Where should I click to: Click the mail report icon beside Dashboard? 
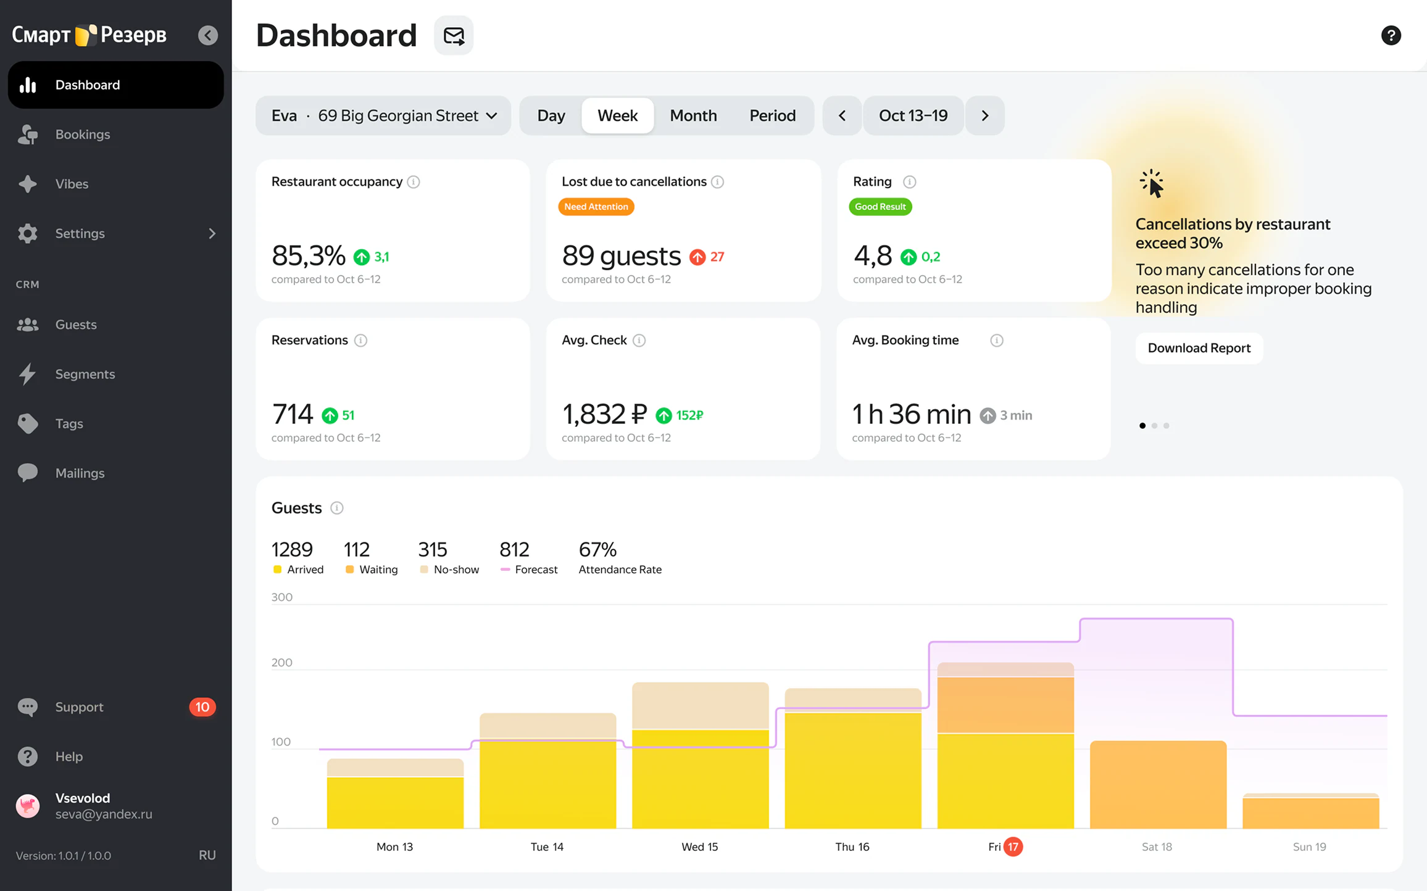point(454,35)
